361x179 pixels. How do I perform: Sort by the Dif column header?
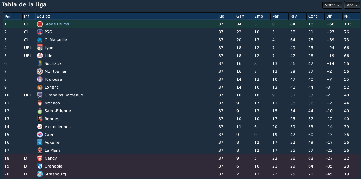point(334,16)
